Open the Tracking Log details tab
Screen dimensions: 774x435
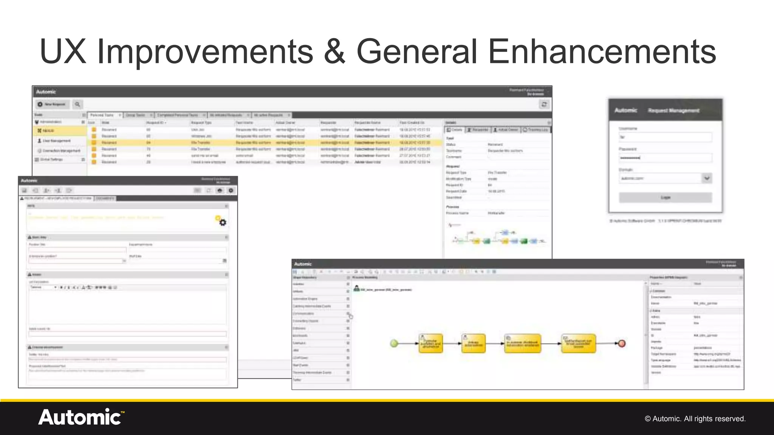pos(536,130)
